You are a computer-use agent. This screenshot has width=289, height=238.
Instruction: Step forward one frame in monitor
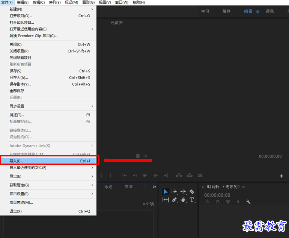pos(156,176)
